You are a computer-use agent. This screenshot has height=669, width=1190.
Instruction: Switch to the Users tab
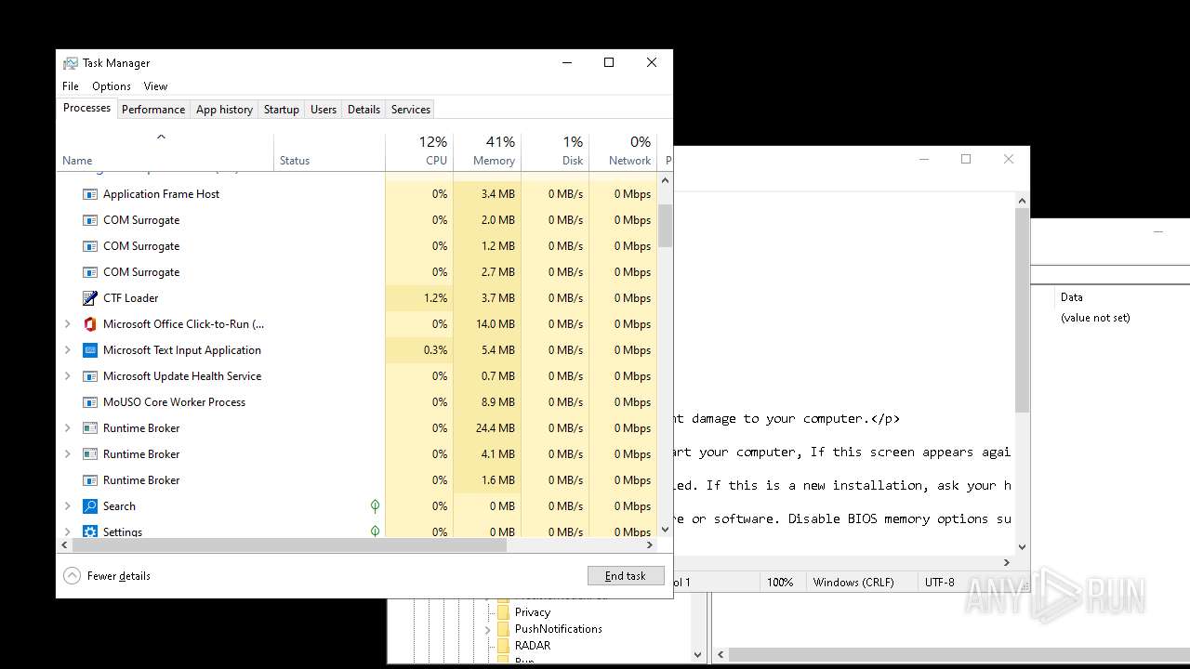[324, 110]
